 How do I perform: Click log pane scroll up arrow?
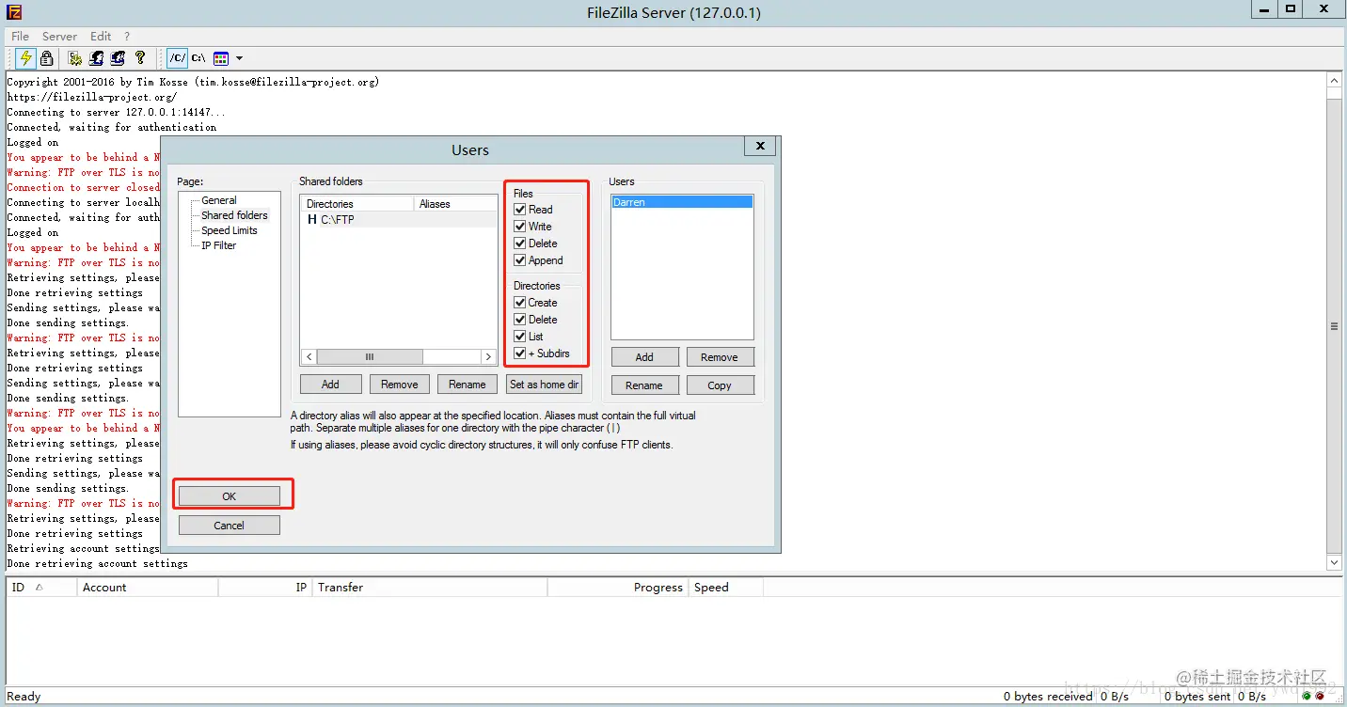tap(1334, 81)
